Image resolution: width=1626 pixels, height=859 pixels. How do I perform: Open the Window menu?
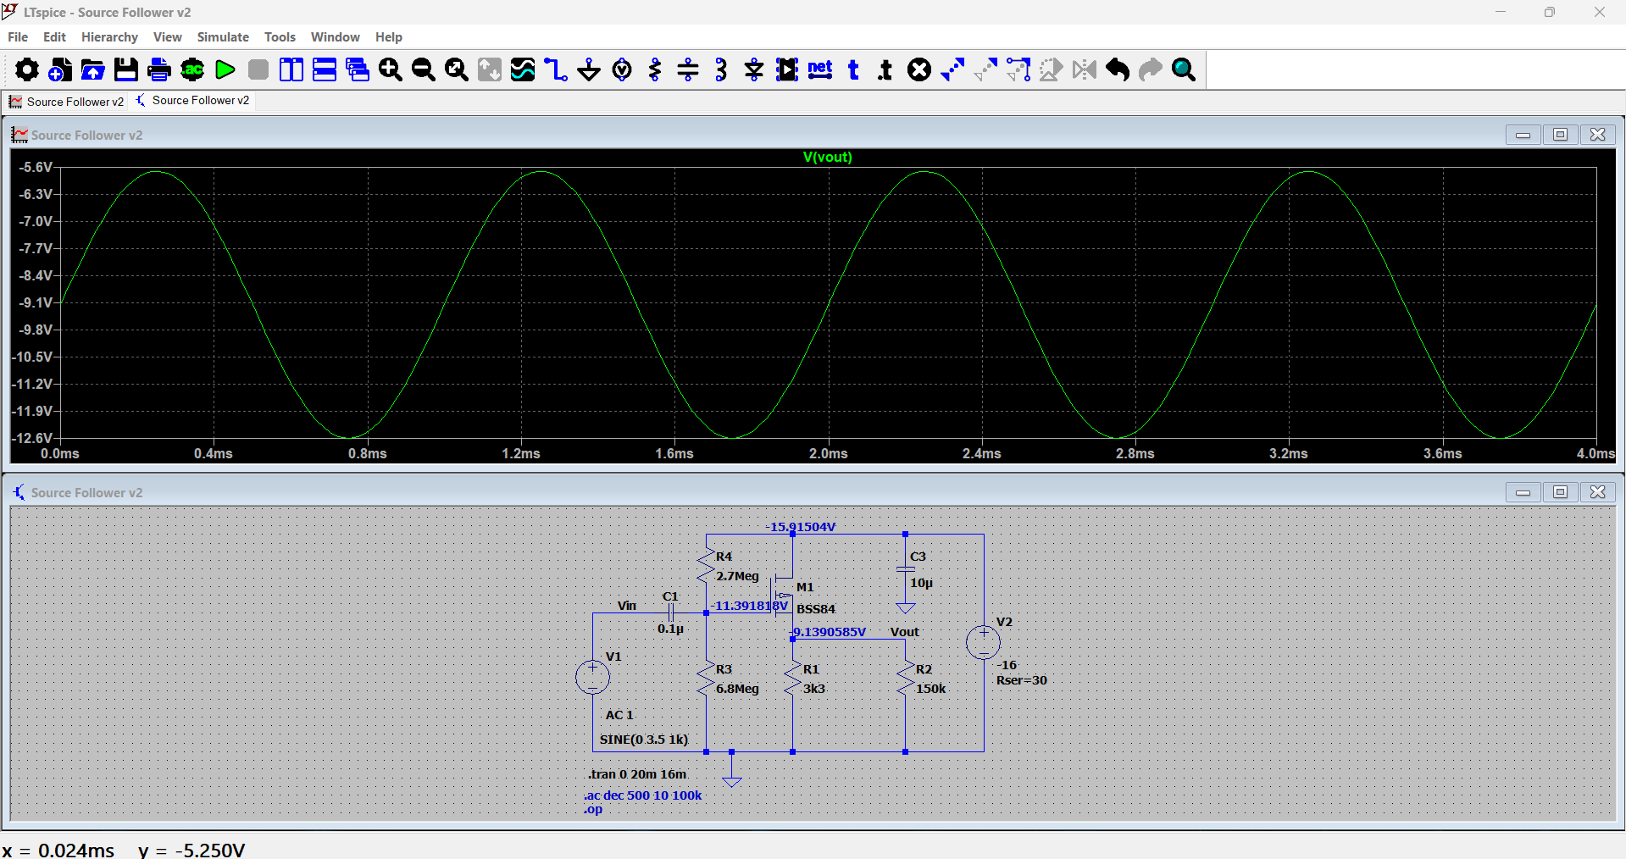tap(336, 37)
